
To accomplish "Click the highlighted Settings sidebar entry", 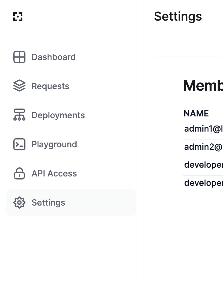I will 48,203.
